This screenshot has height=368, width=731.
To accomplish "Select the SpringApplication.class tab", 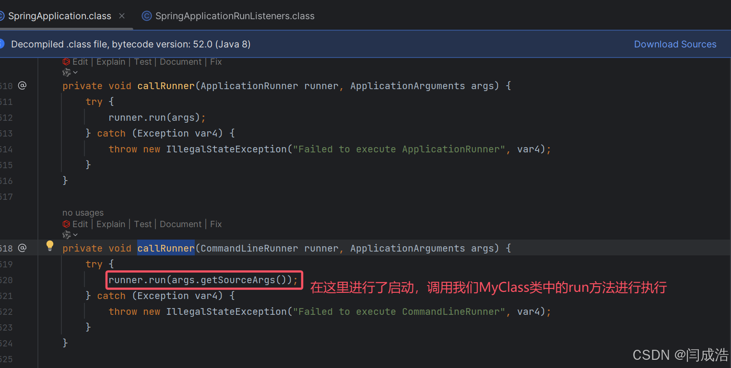I will (59, 15).
